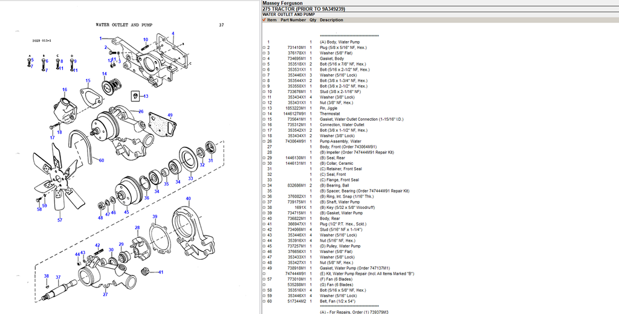Screen dimensions: 619x314
Task: Select callout 45 under the pulley
Action: (x=126, y=212)
